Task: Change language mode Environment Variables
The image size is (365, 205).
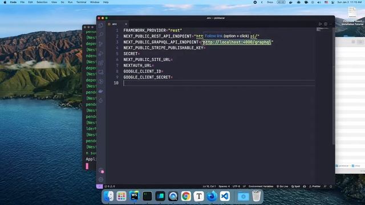Action: (261, 186)
